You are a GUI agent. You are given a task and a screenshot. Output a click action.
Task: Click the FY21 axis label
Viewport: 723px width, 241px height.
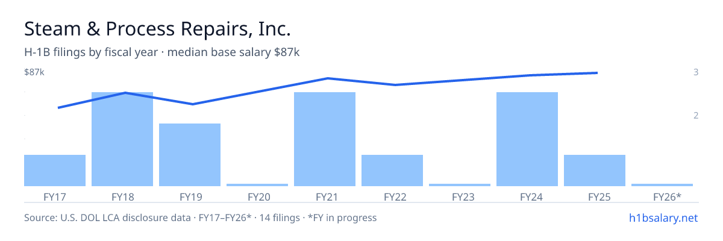(325, 196)
